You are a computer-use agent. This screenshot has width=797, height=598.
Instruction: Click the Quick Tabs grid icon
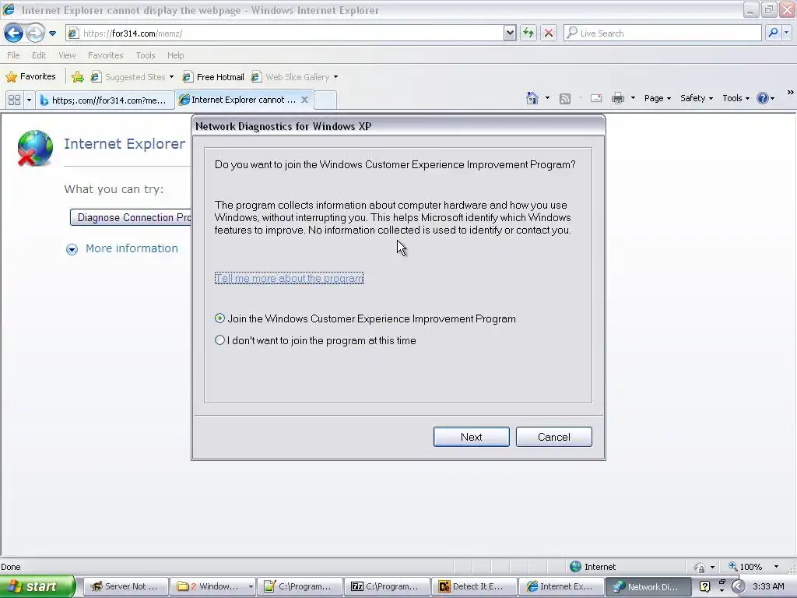(x=14, y=100)
